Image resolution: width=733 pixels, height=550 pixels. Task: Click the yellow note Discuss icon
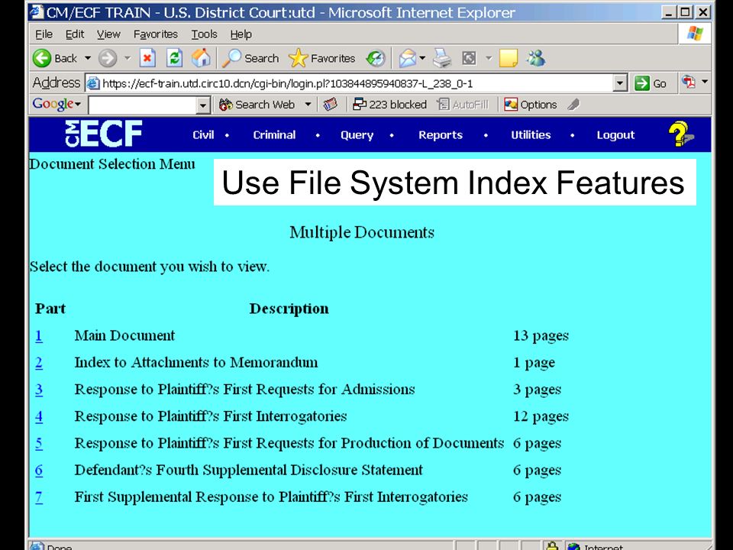pos(509,59)
